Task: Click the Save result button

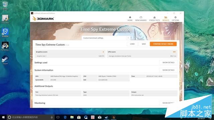Action: pyautogui.click(x=144, y=44)
